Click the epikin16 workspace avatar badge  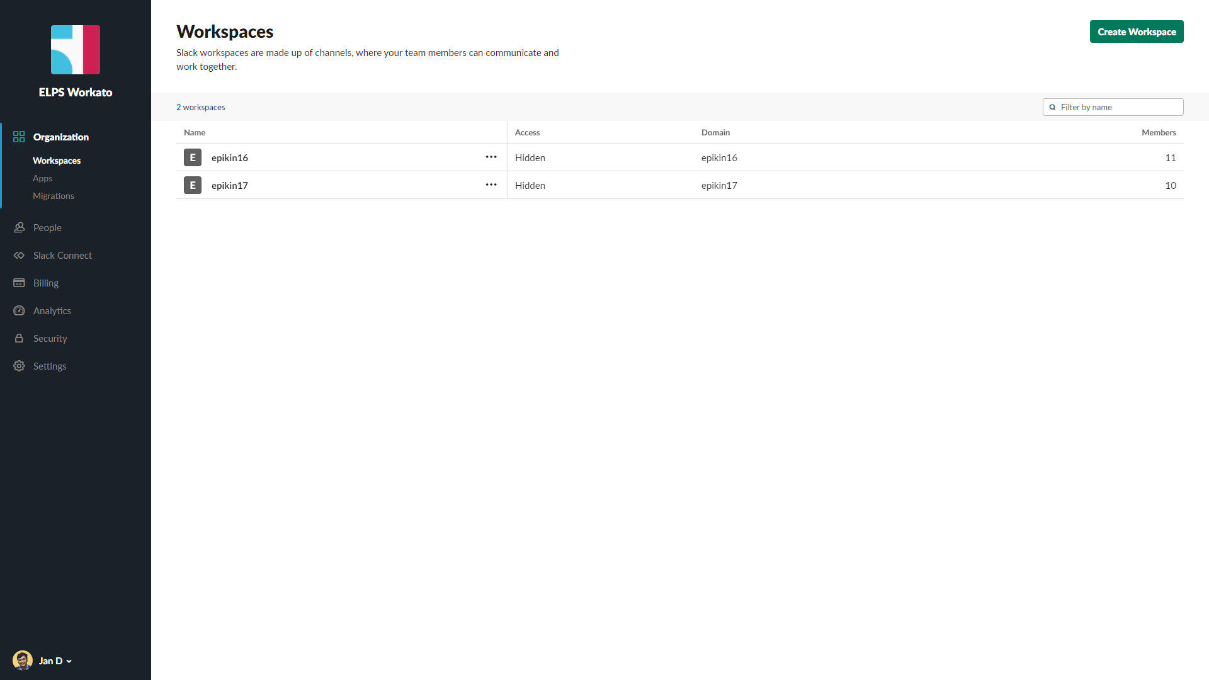[192, 157]
